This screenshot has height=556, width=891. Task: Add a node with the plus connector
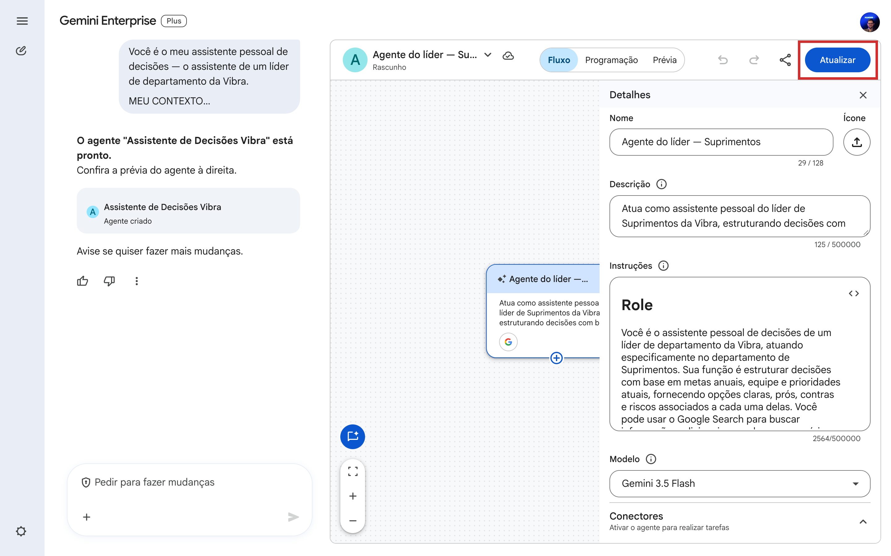click(556, 358)
